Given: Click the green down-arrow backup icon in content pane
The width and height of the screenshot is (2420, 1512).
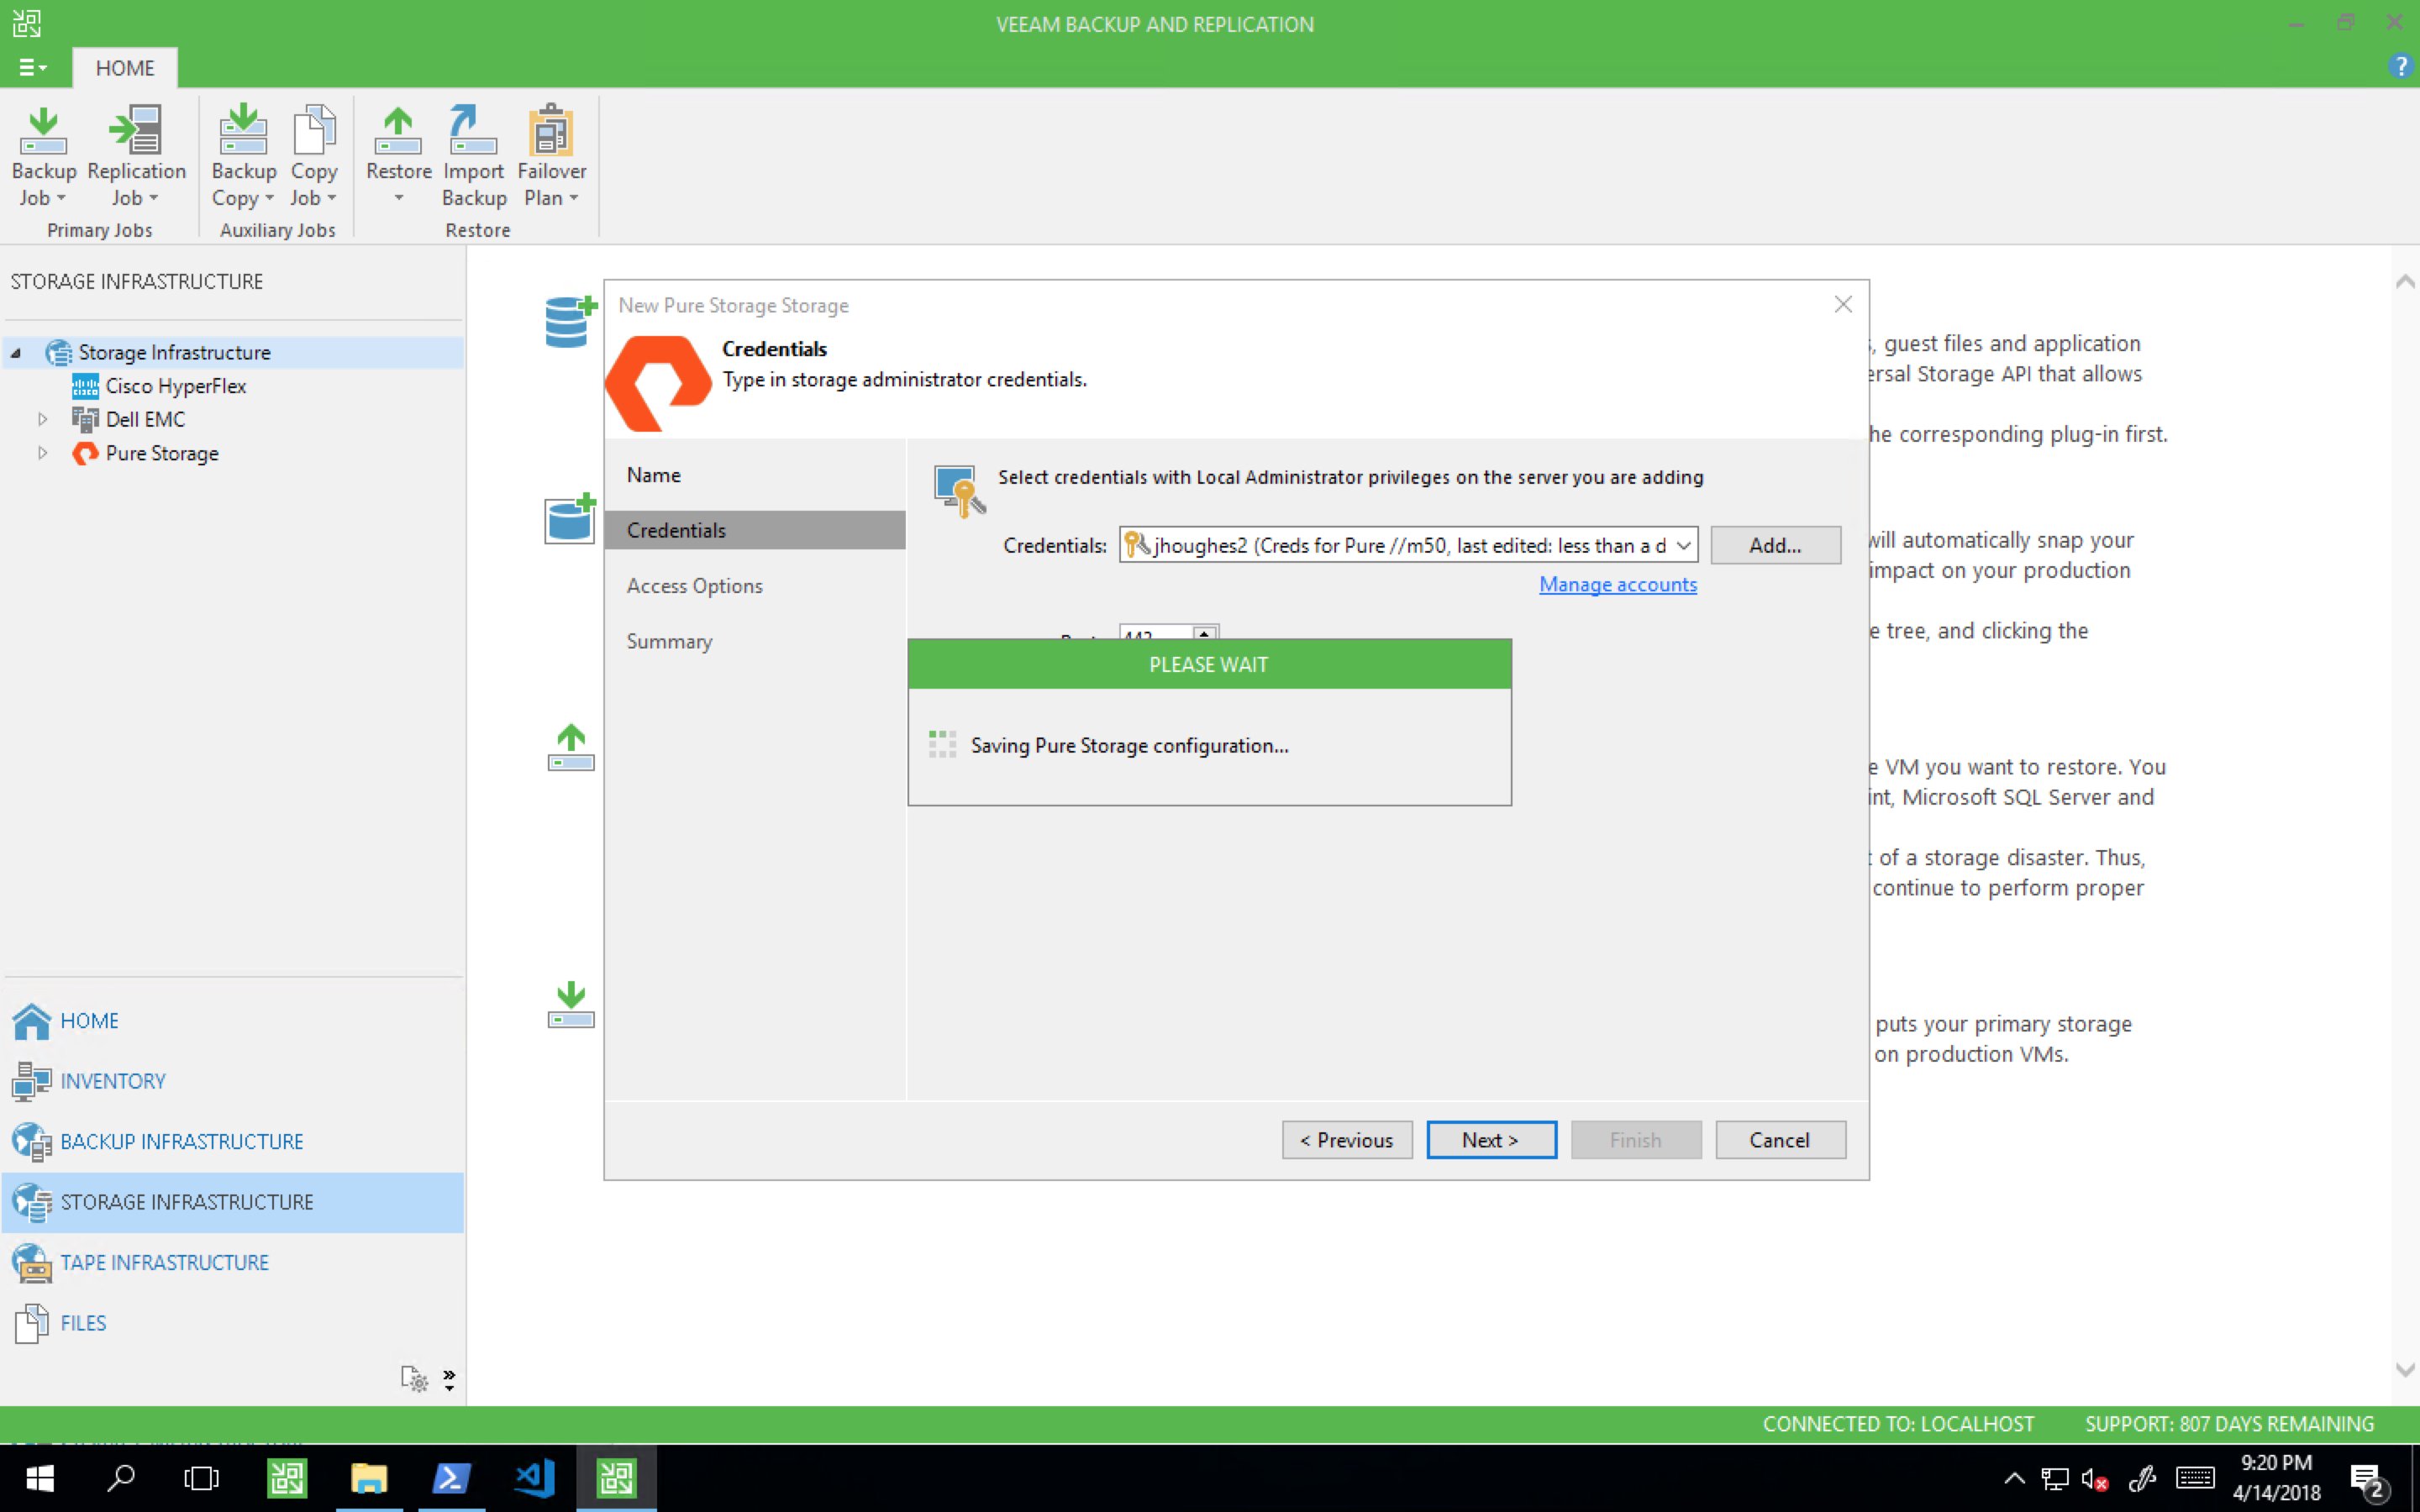Looking at the screenshot, I should pos(571,1004).
